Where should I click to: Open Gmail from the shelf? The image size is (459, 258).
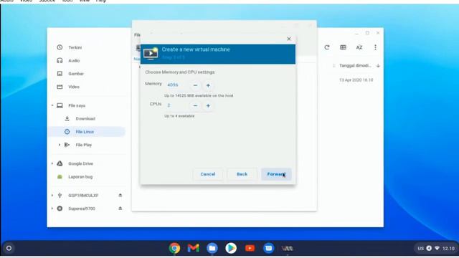[193, 249]
